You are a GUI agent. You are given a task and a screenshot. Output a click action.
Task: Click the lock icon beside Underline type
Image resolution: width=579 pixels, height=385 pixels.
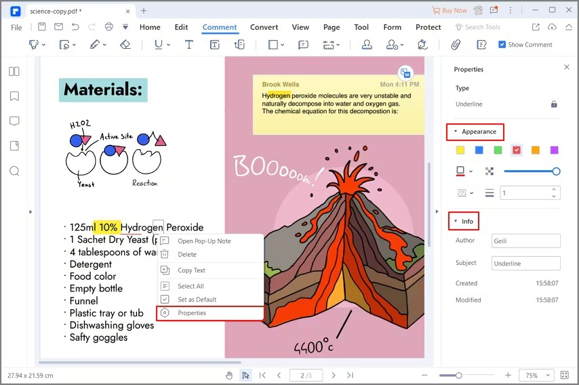554,104
